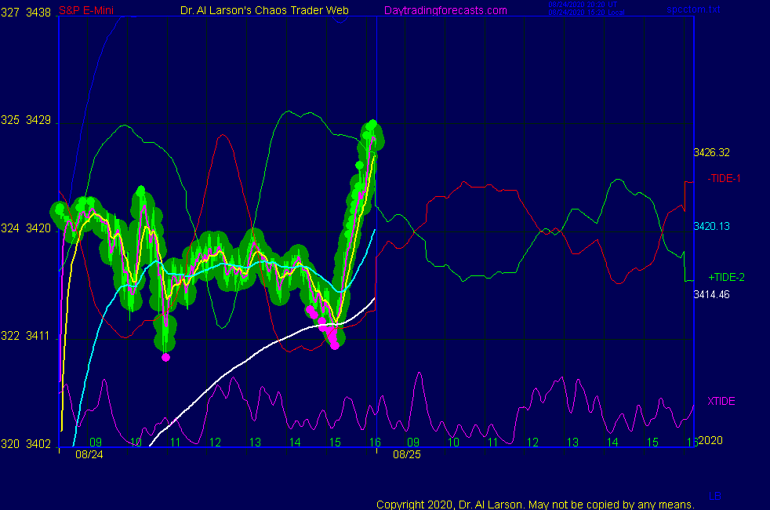
Task: Click the white '3414.46' price value
Action: coord(711,295)
